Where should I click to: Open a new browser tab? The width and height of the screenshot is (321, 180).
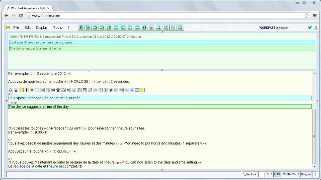click(57, 8)
